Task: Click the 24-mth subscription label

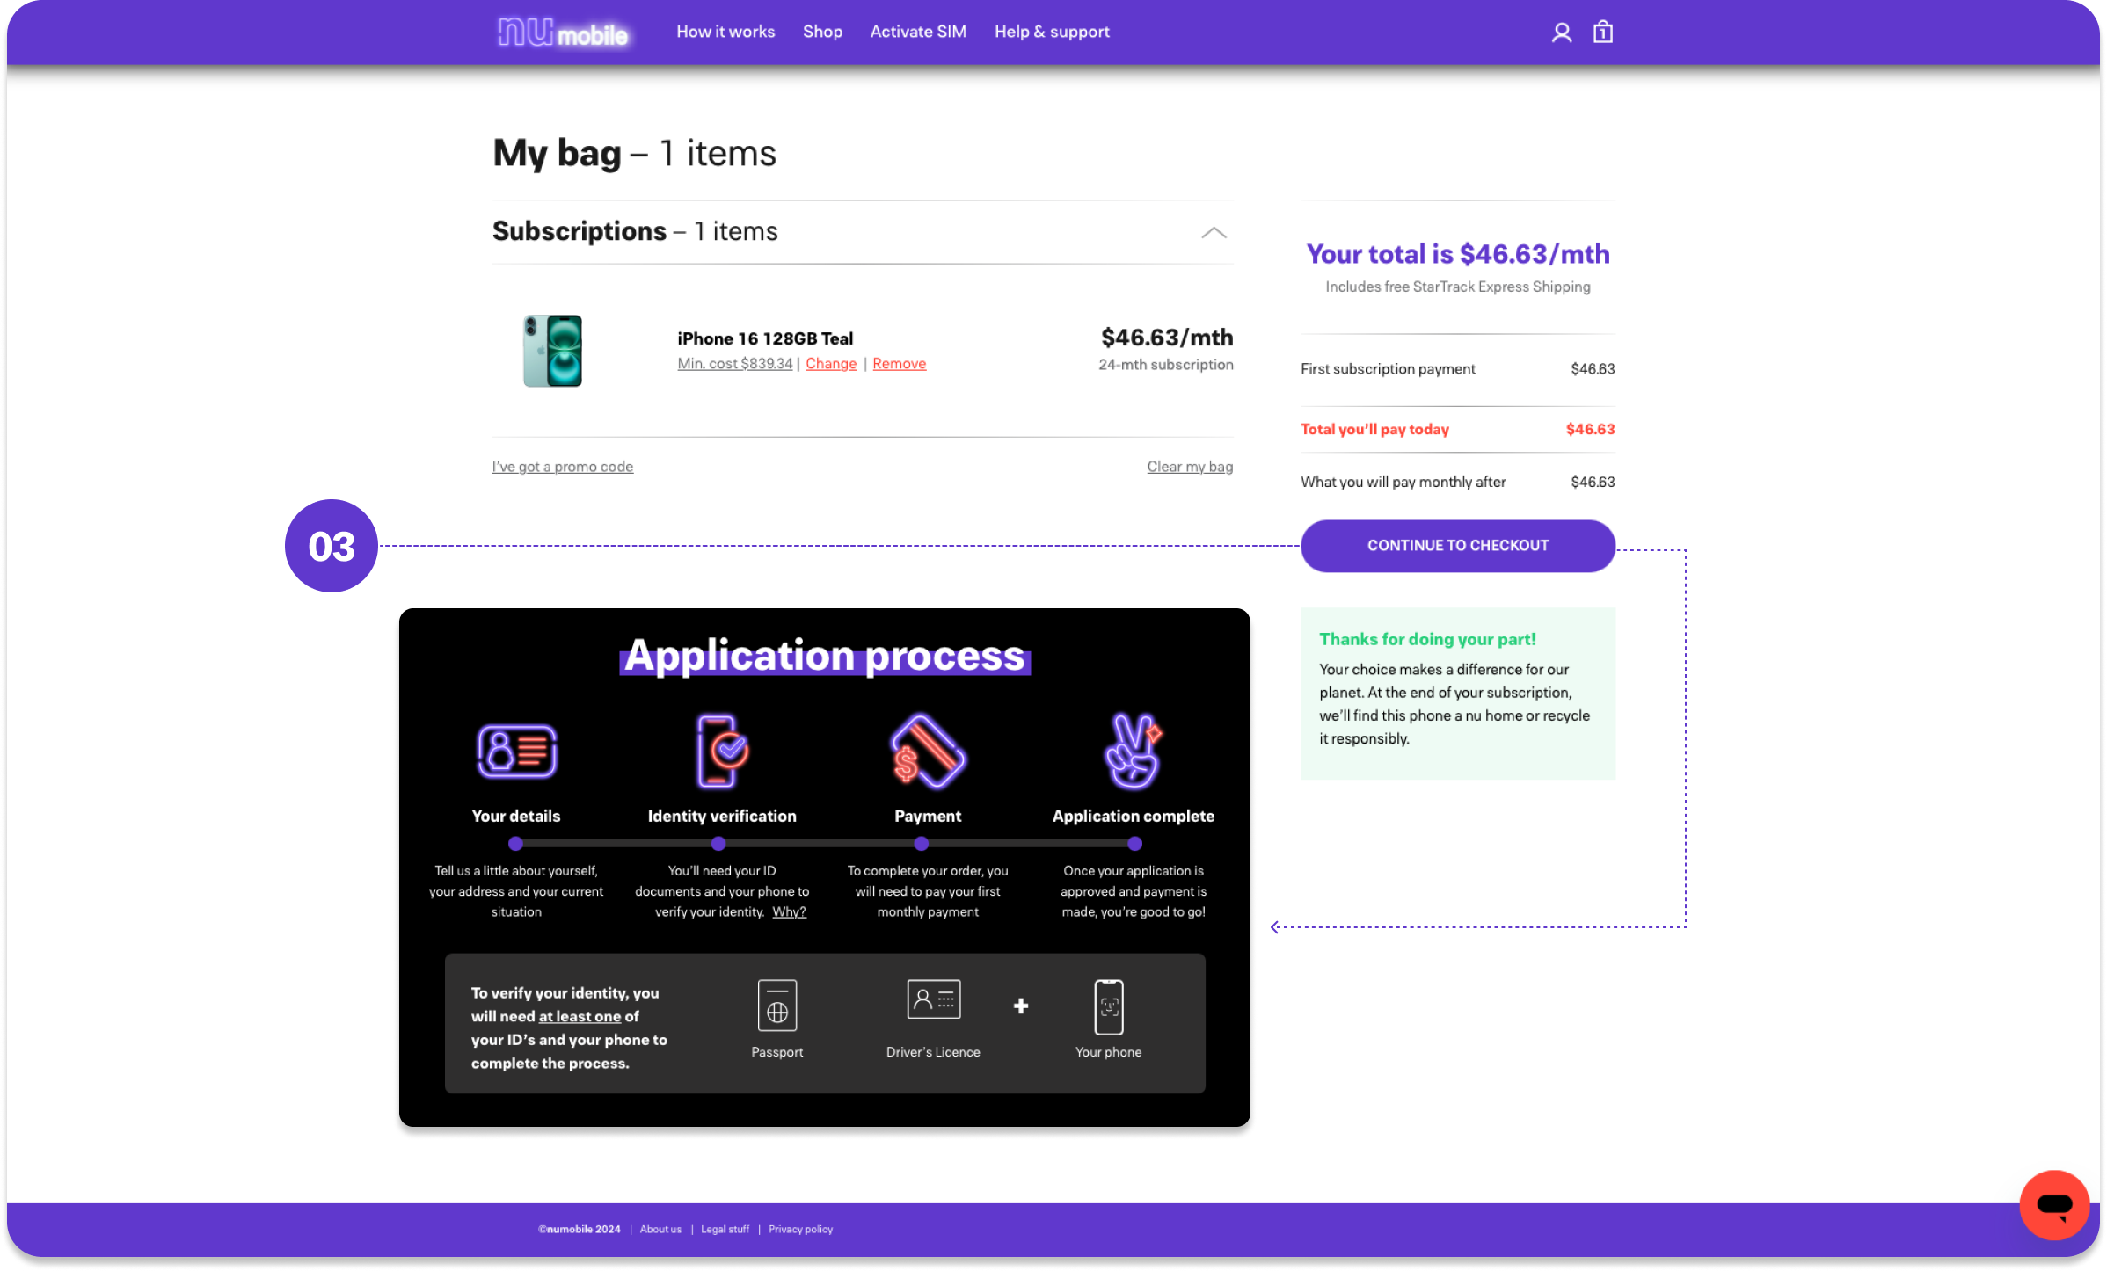Action: [x=1165, y=365]
